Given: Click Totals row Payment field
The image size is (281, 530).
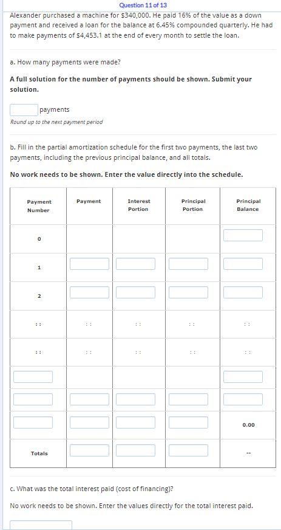Looking at the screenshot, I should 89,450.
